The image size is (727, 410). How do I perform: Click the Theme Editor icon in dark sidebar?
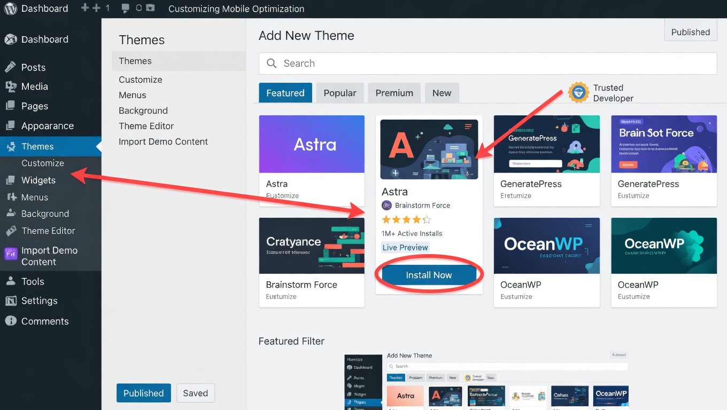coord(11,231)
